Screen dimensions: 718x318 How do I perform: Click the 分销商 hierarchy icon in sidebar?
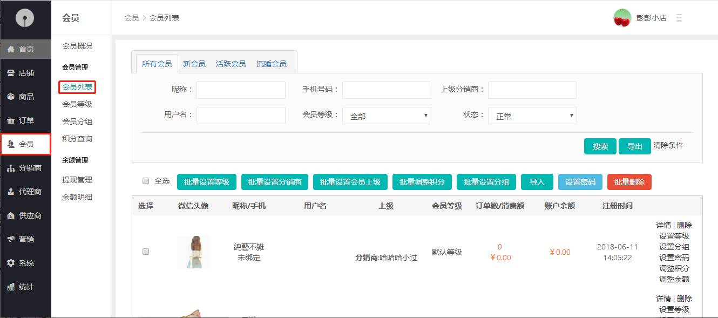tap(11, 168)
